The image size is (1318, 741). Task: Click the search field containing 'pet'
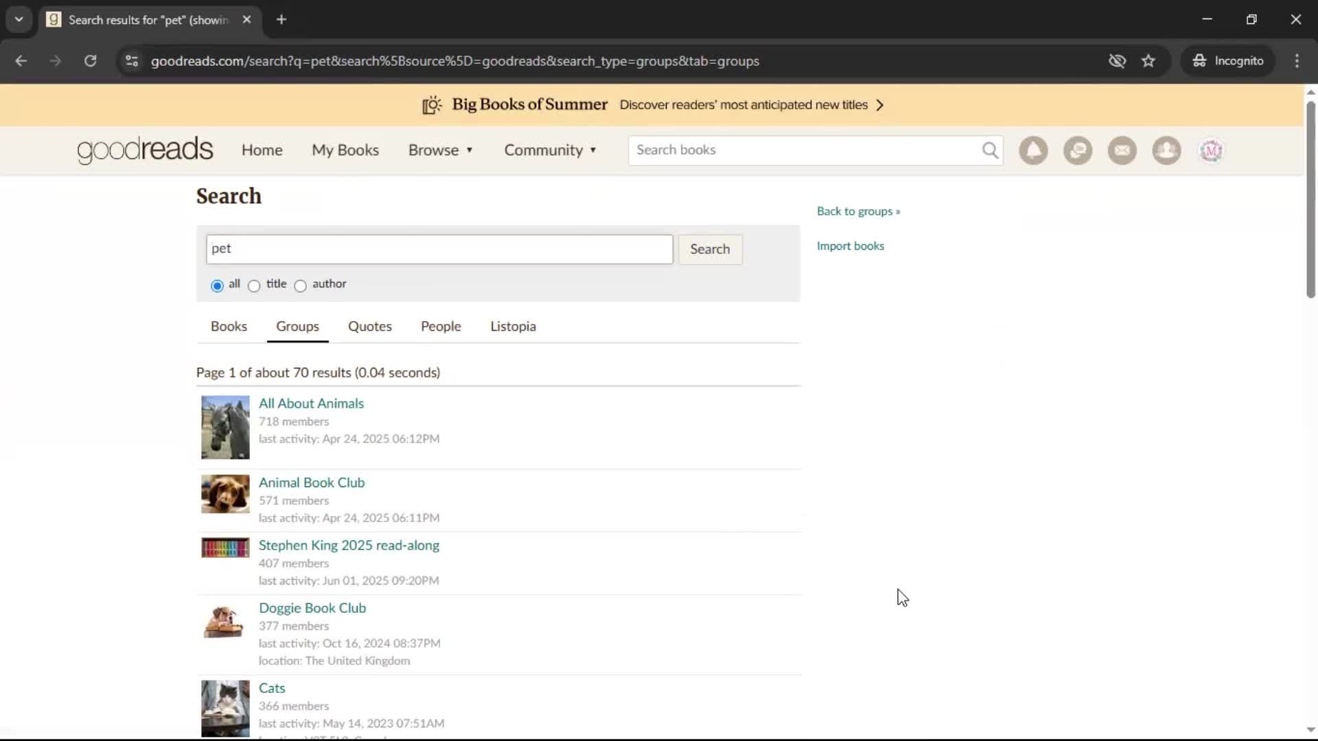click(x=439, y=249)
